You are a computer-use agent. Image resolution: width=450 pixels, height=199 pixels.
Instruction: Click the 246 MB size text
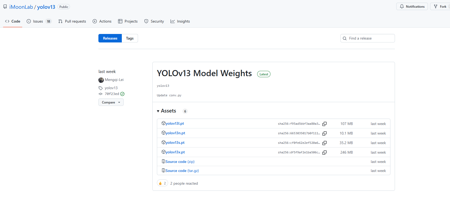tap(347, 152)
